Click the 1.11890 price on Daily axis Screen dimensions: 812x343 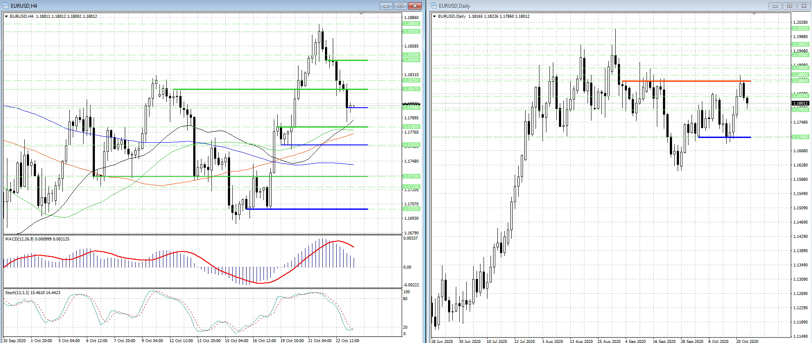point(800,322)
